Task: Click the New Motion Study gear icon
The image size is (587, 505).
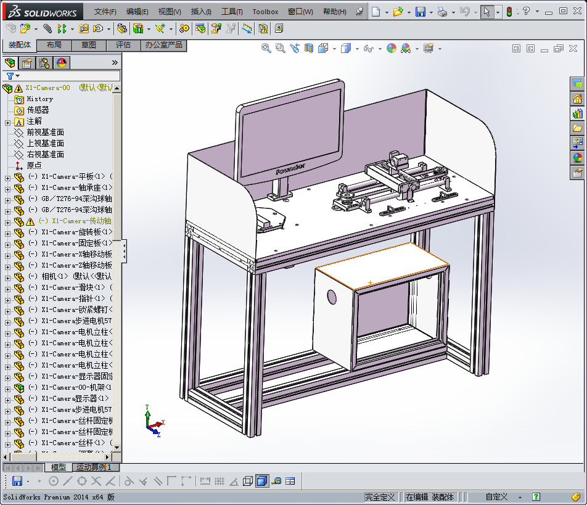Action: 184,28
